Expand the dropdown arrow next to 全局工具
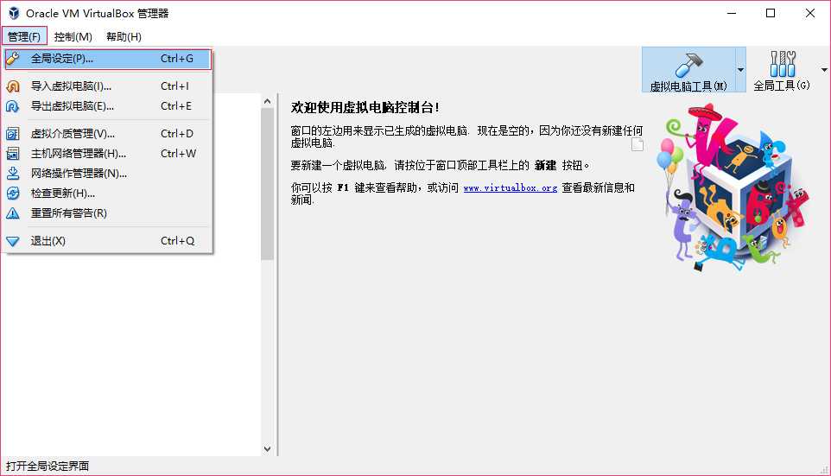Viewport: 831px width, 476px height. (x=824, y=69)
